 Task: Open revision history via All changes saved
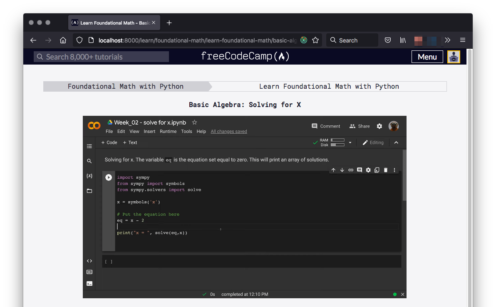pos(228,131)
